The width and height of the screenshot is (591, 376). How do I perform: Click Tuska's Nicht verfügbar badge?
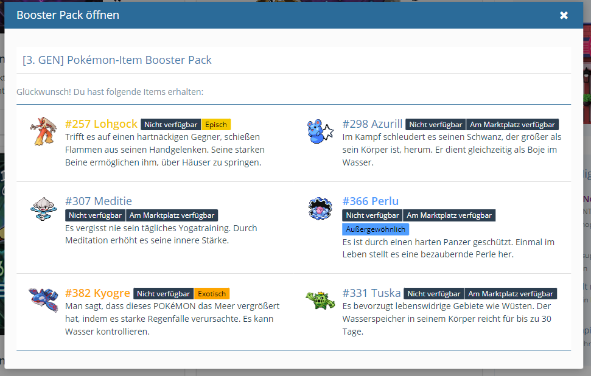tap(434, 294)
